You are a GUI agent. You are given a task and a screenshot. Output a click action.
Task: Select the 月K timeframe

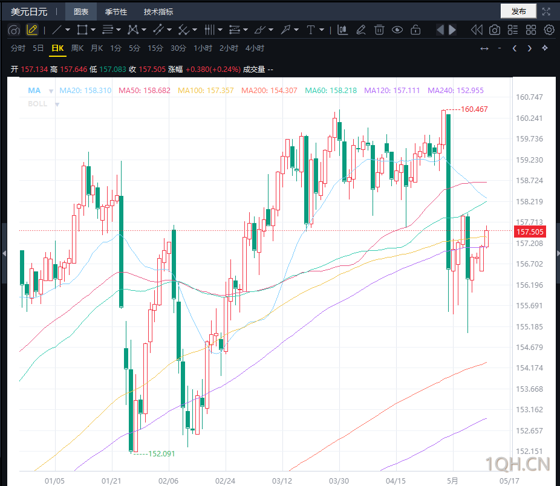click(97, 48)
